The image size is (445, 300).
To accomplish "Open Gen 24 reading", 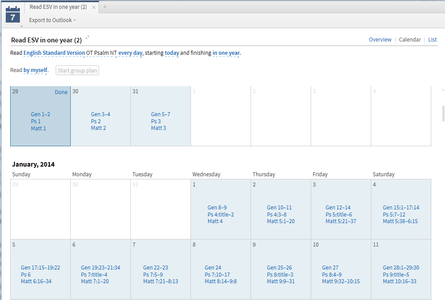I will point(213,268).
